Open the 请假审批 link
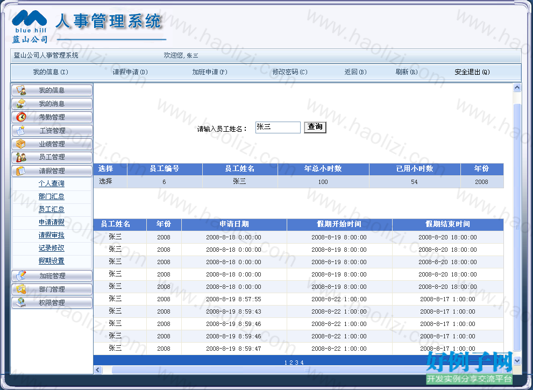This screenshot has width=533, height=390. pos(51,235)
